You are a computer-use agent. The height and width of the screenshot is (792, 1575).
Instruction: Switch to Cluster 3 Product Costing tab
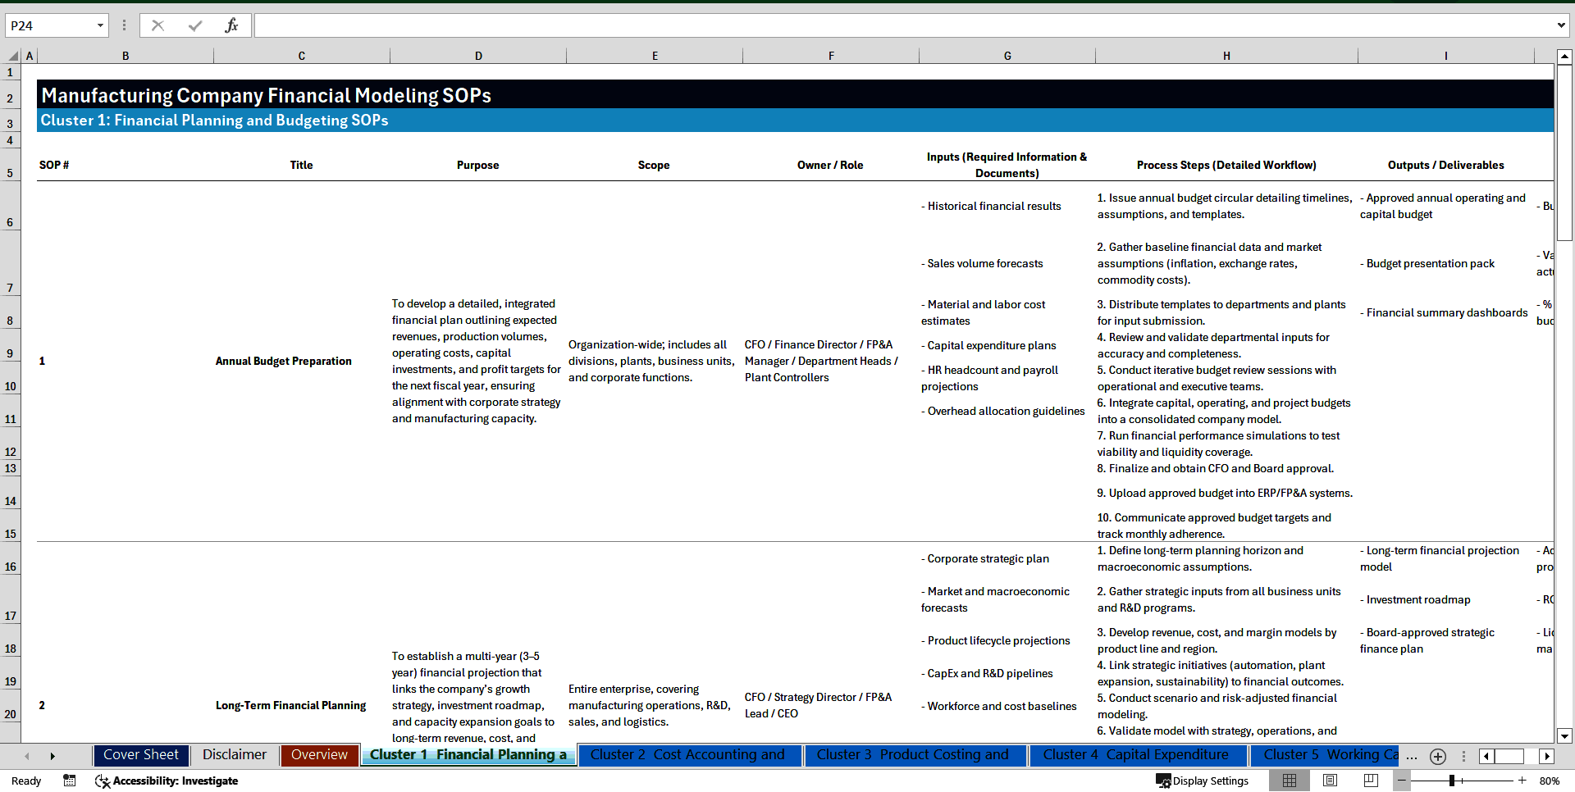click(x=914, y=754)
